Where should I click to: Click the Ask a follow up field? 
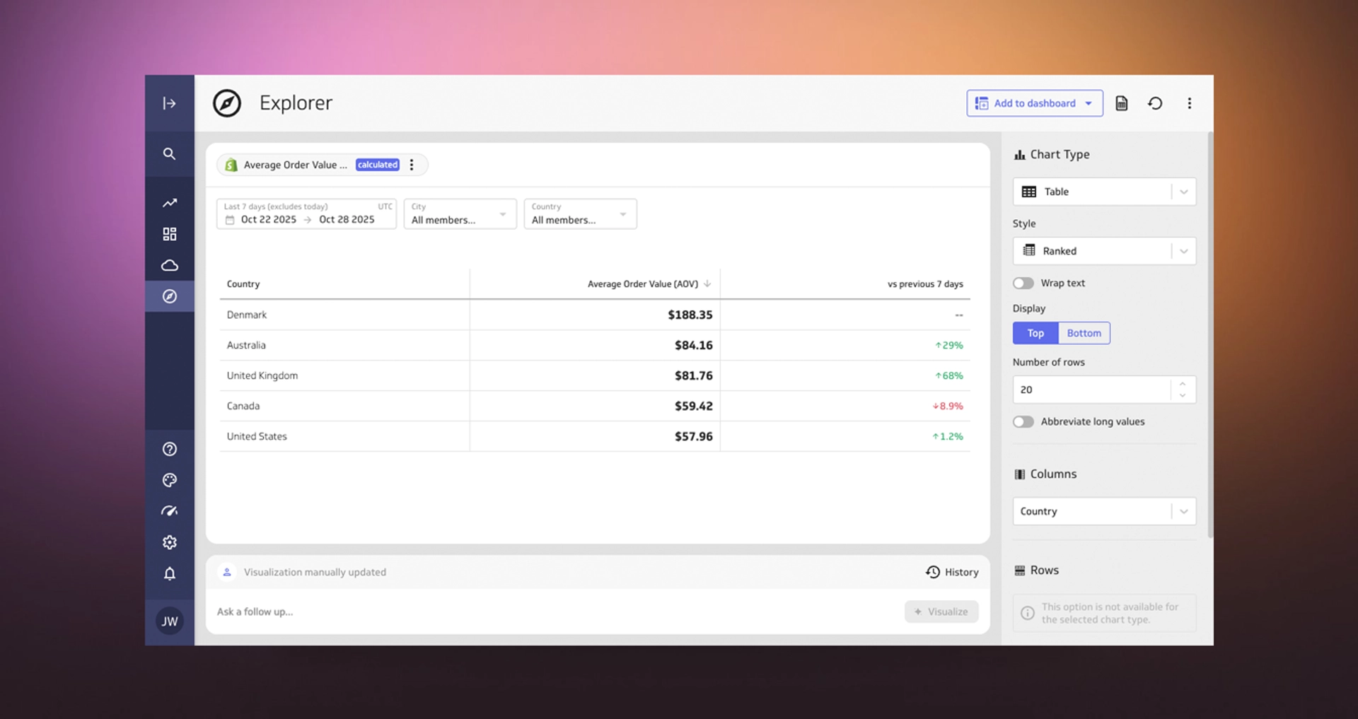click(552, 612)
